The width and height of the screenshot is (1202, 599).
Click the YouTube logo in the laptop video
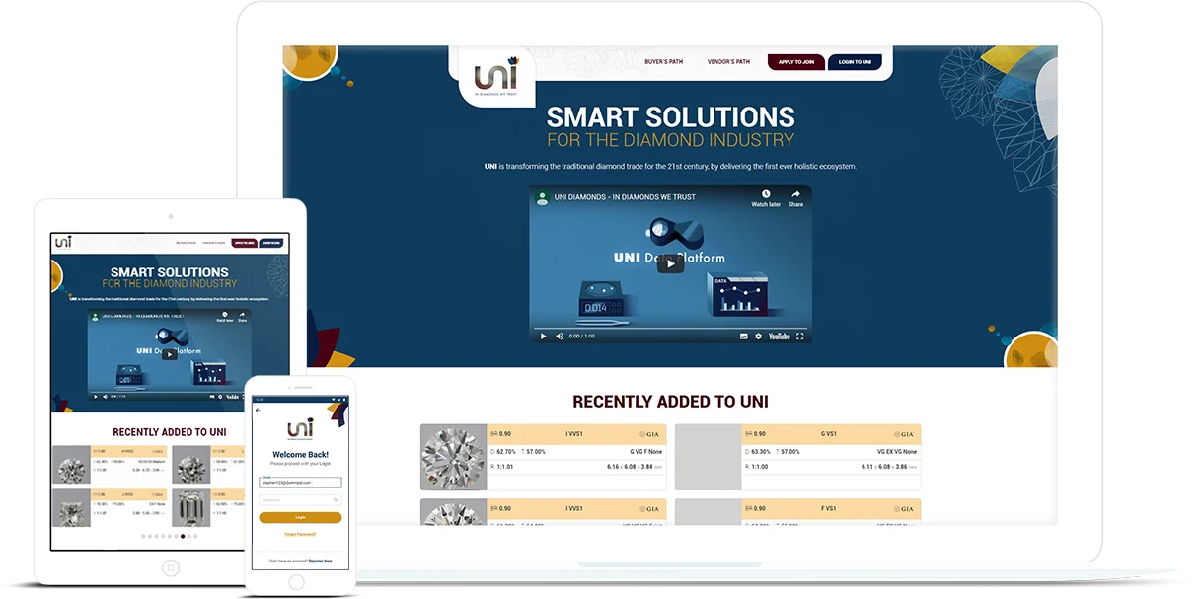pos(780,337)
